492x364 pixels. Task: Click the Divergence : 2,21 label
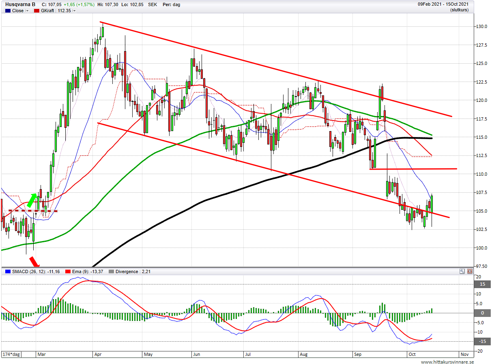133,271
